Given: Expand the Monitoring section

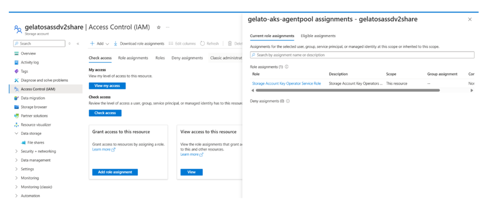Looking at the screenshot, I should click(17, 178).
